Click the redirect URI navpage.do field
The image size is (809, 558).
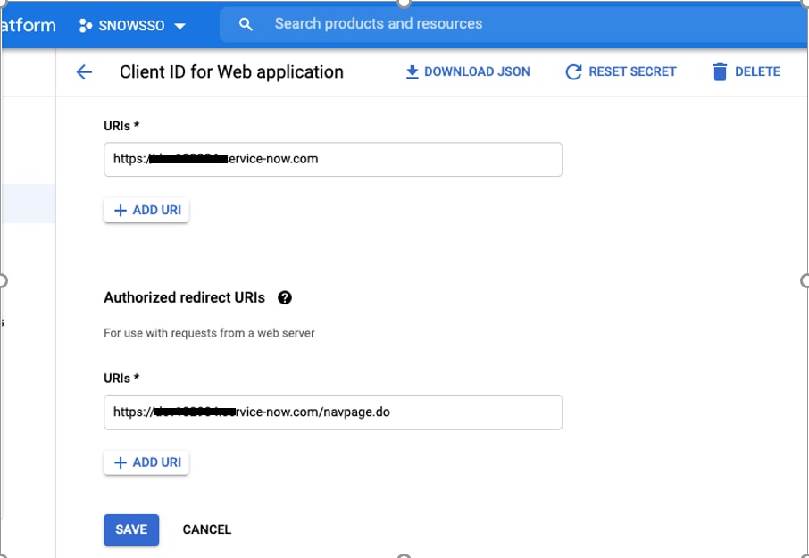point(332,412)
